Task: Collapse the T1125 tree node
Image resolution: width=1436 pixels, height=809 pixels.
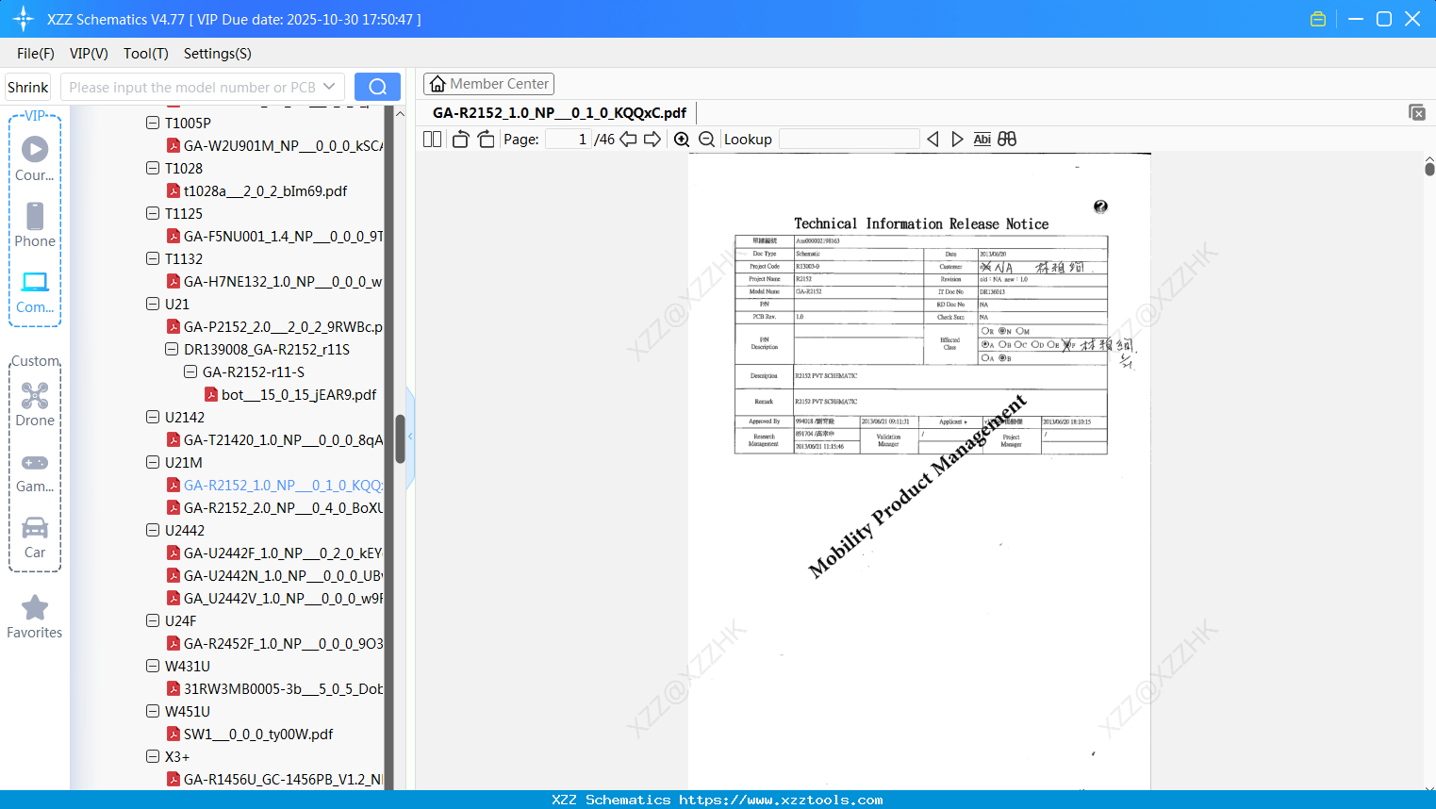Action: point(153,213)
